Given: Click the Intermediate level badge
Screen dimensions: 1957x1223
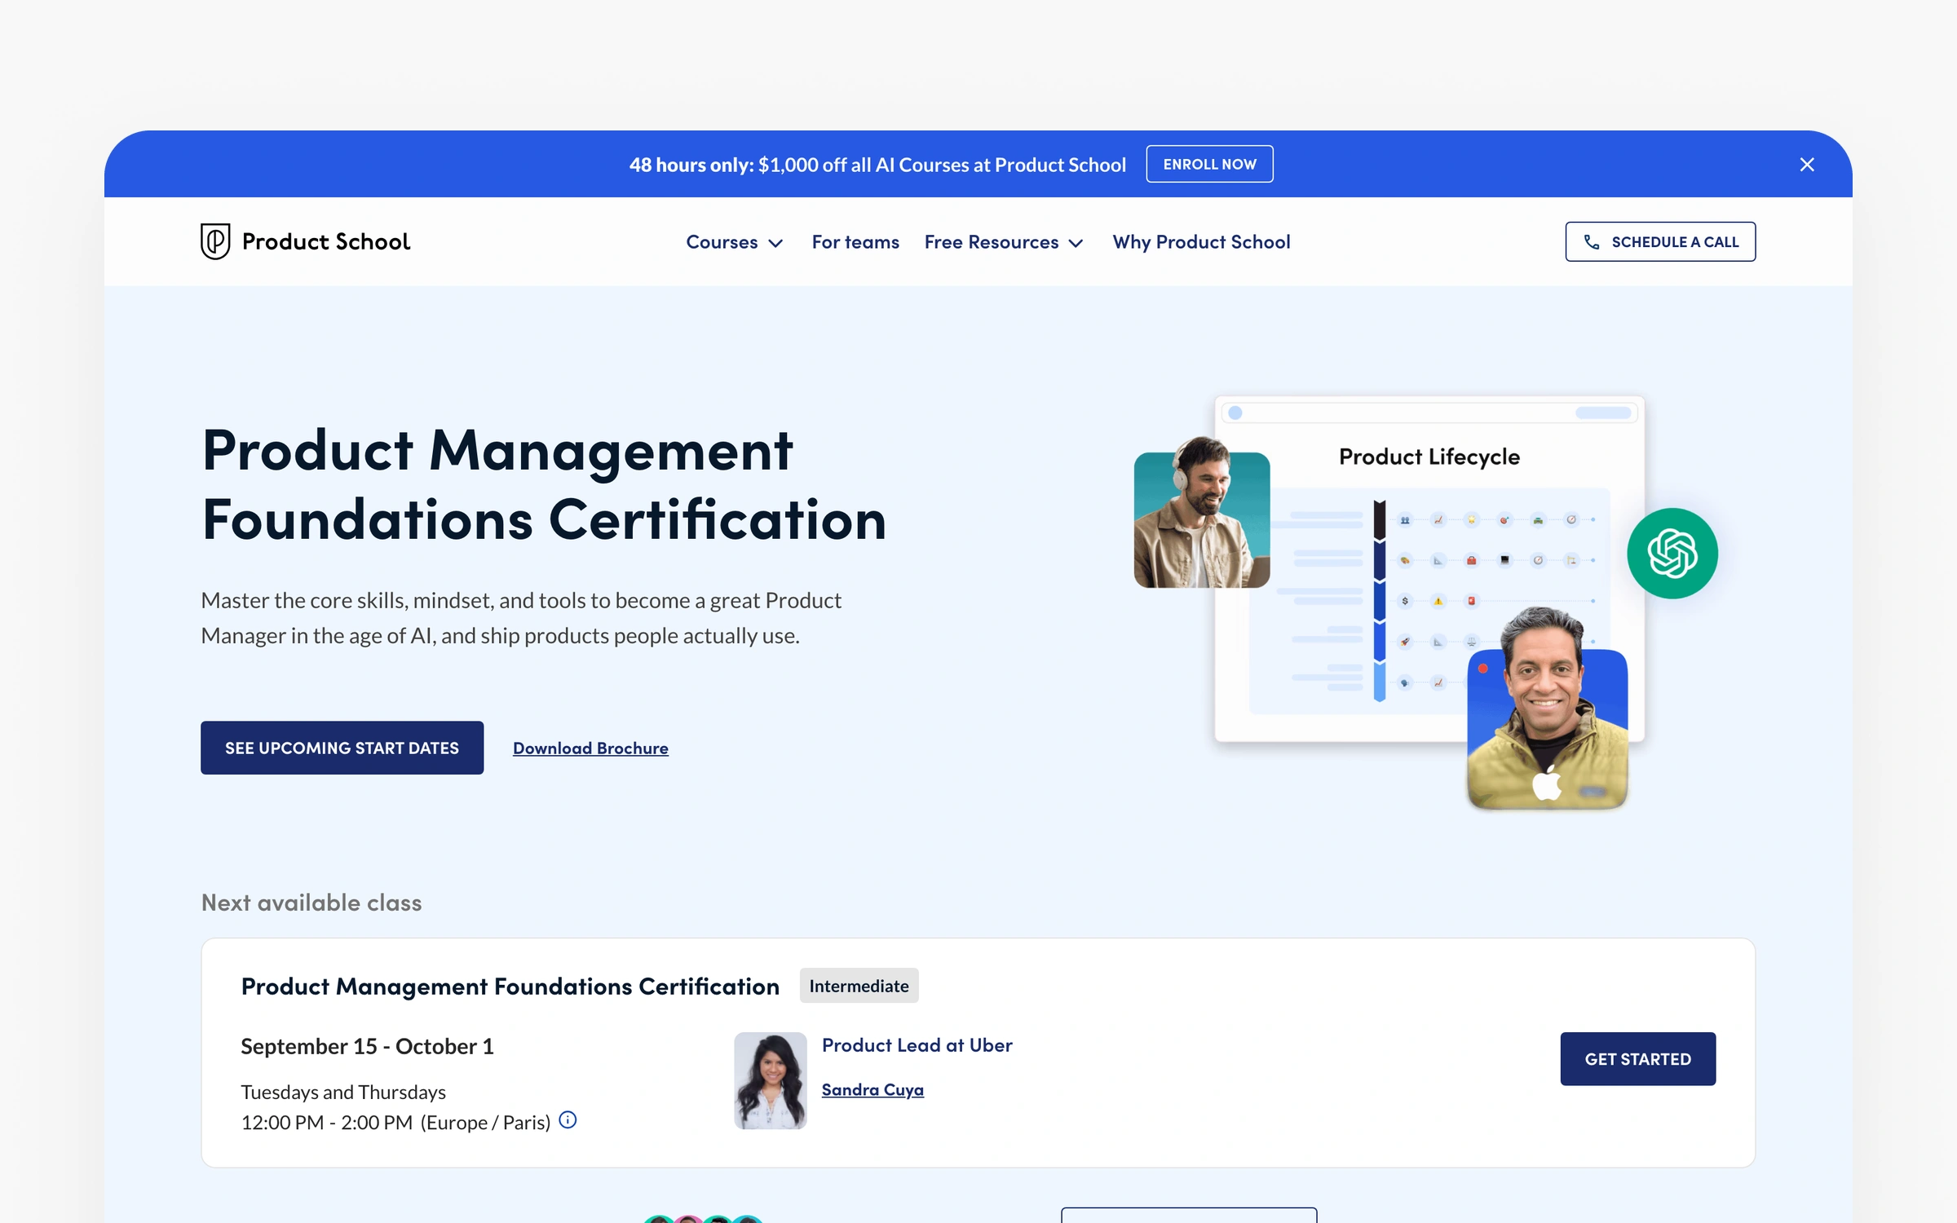Looking at the screenshot, I should (x=859, y=986).
